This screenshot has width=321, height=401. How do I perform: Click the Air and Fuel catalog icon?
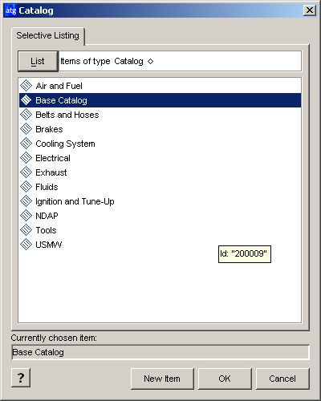pyautogui.click(x=26, y=86)
